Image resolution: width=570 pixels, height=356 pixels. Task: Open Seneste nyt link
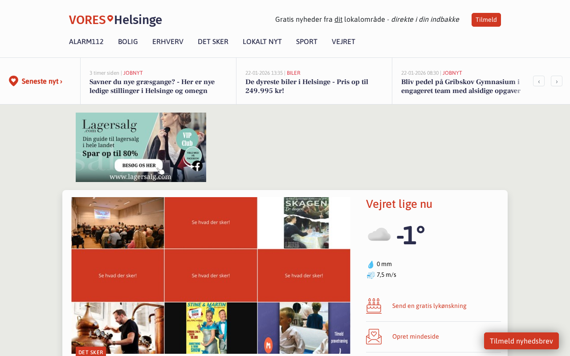click(42, 81)
